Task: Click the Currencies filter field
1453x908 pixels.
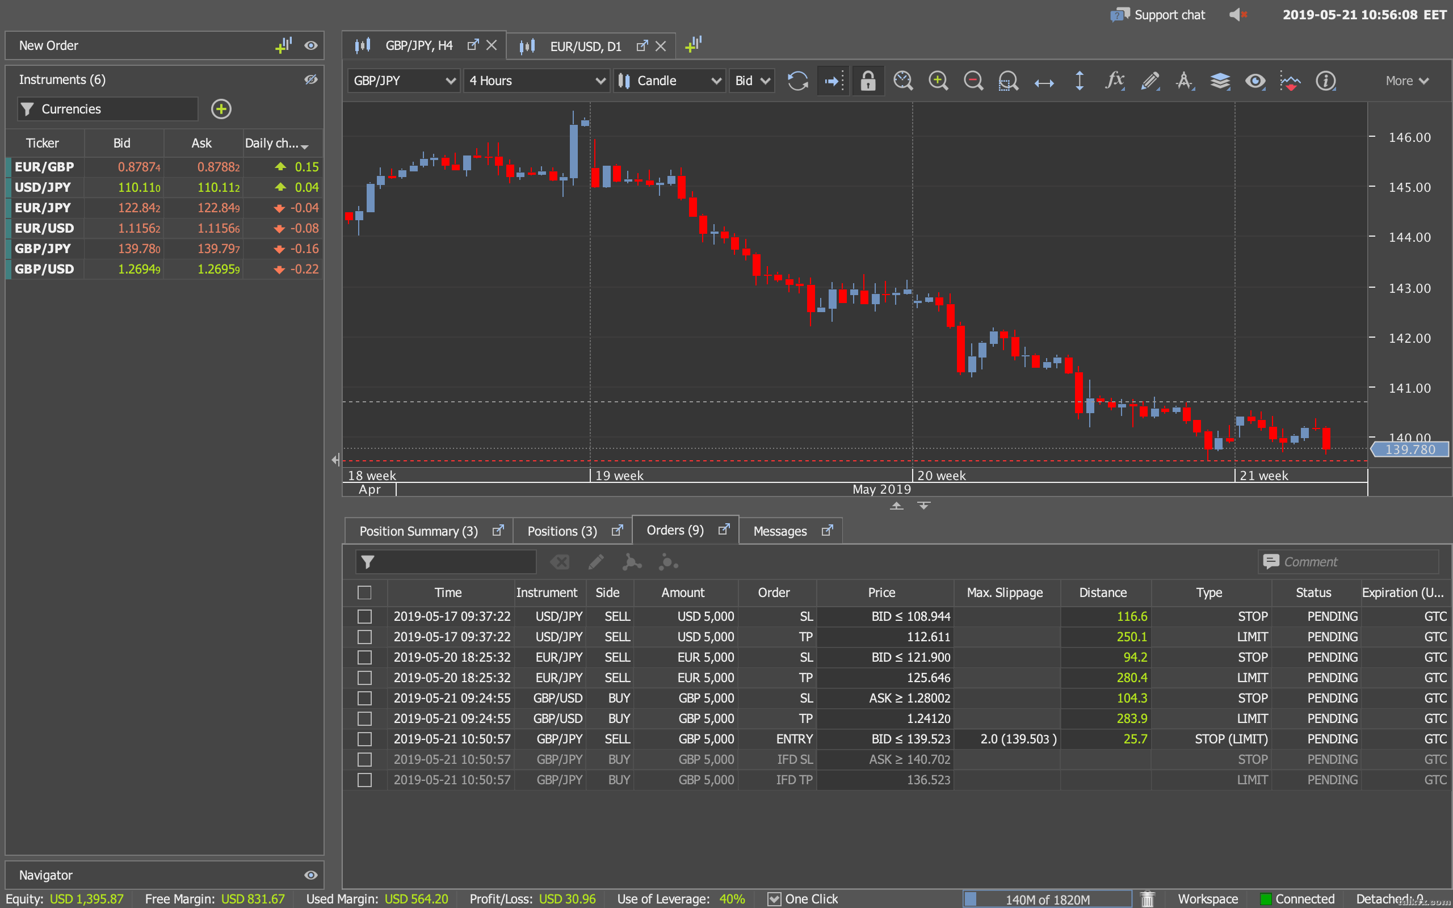Action: (x=108, y=109)
